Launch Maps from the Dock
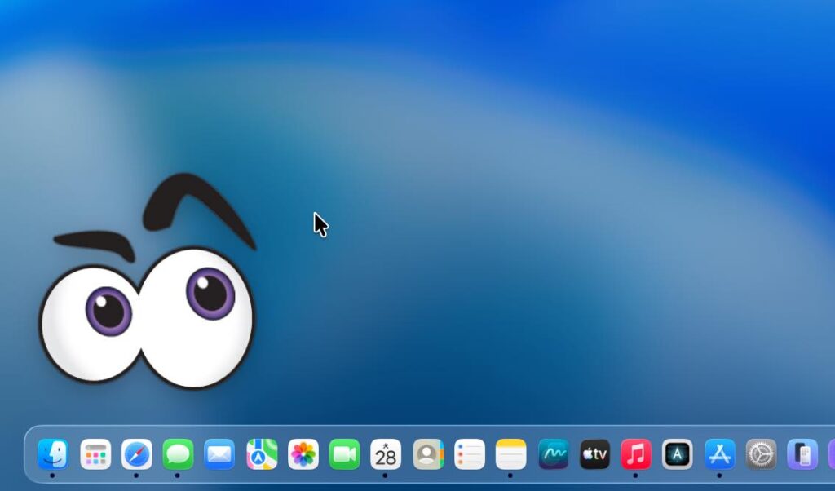The width and height of the screenshot is (835, 491). (262, 454)
